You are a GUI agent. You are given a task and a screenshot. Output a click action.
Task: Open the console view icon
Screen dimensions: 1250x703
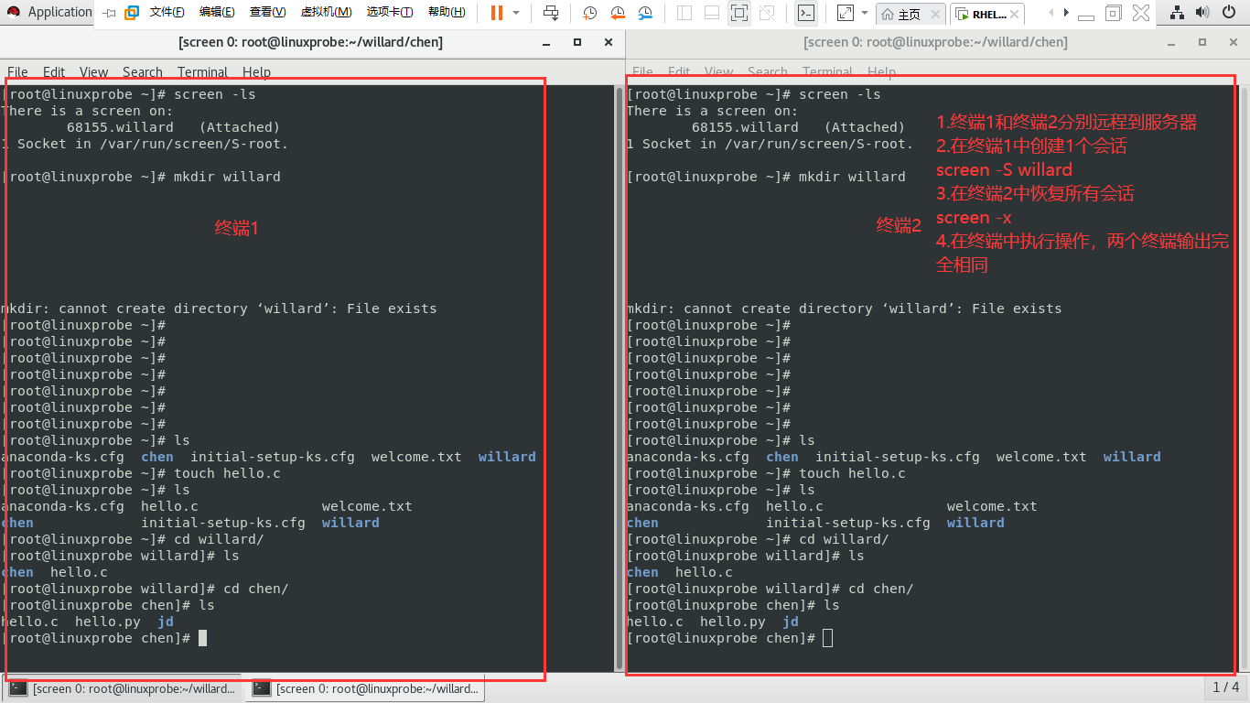pos(805,13)
